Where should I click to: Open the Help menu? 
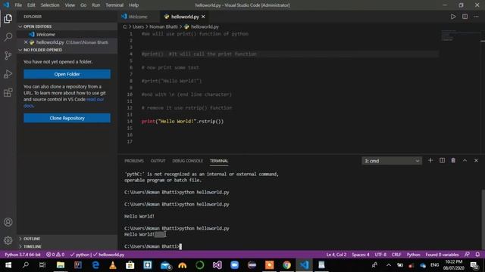pyautogui.click(x=133, y=5)
